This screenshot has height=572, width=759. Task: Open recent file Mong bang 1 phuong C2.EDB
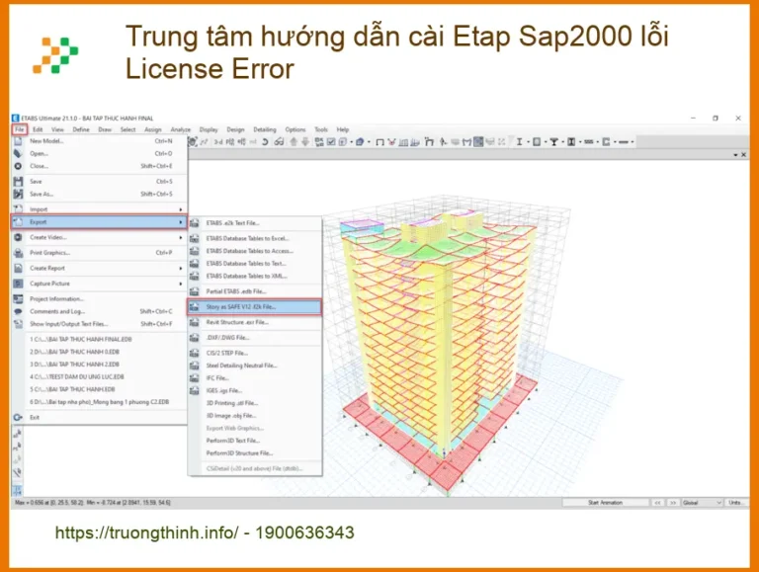[99, 402]
